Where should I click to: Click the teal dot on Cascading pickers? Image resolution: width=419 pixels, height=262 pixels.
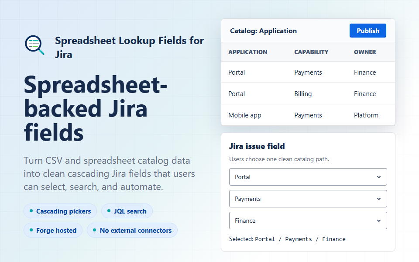coord(31,211)
